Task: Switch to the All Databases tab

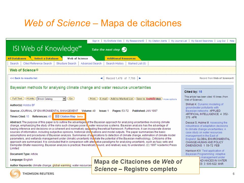Action: (x=17, y=58)
